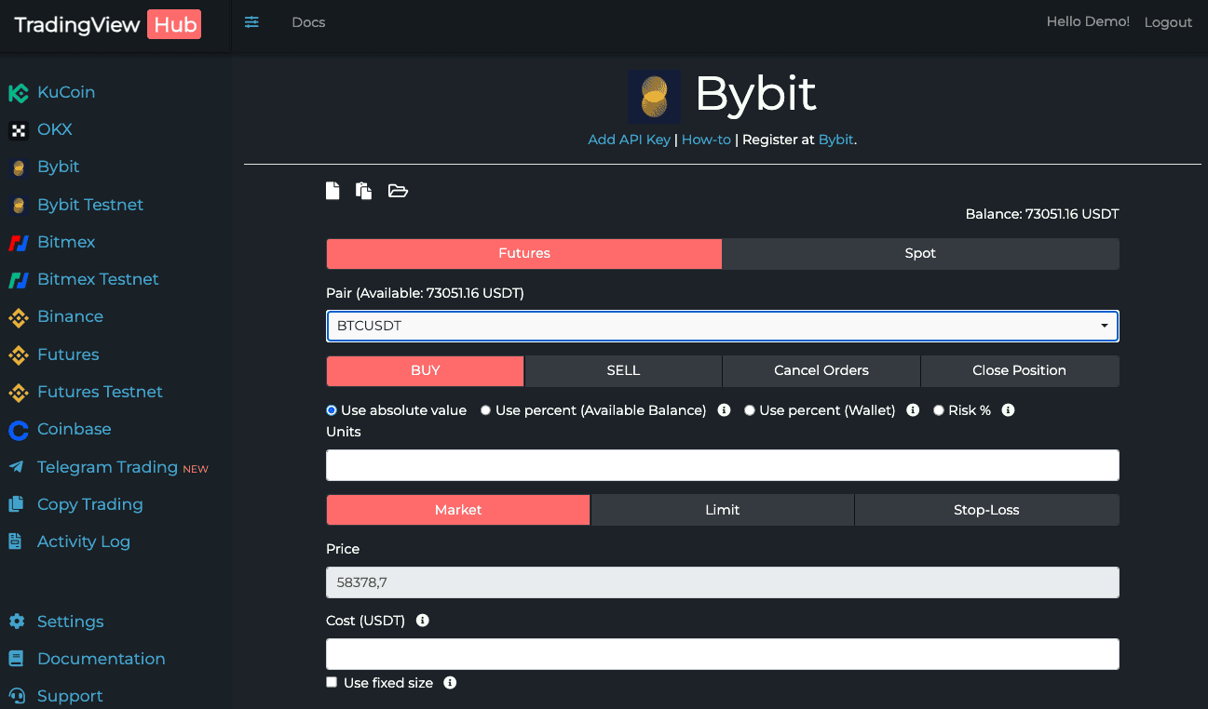Click info icon beside Cost (USDT)

pos(423,621)
